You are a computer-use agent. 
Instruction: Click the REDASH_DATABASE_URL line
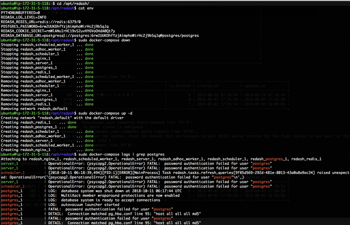click(100, 35)
